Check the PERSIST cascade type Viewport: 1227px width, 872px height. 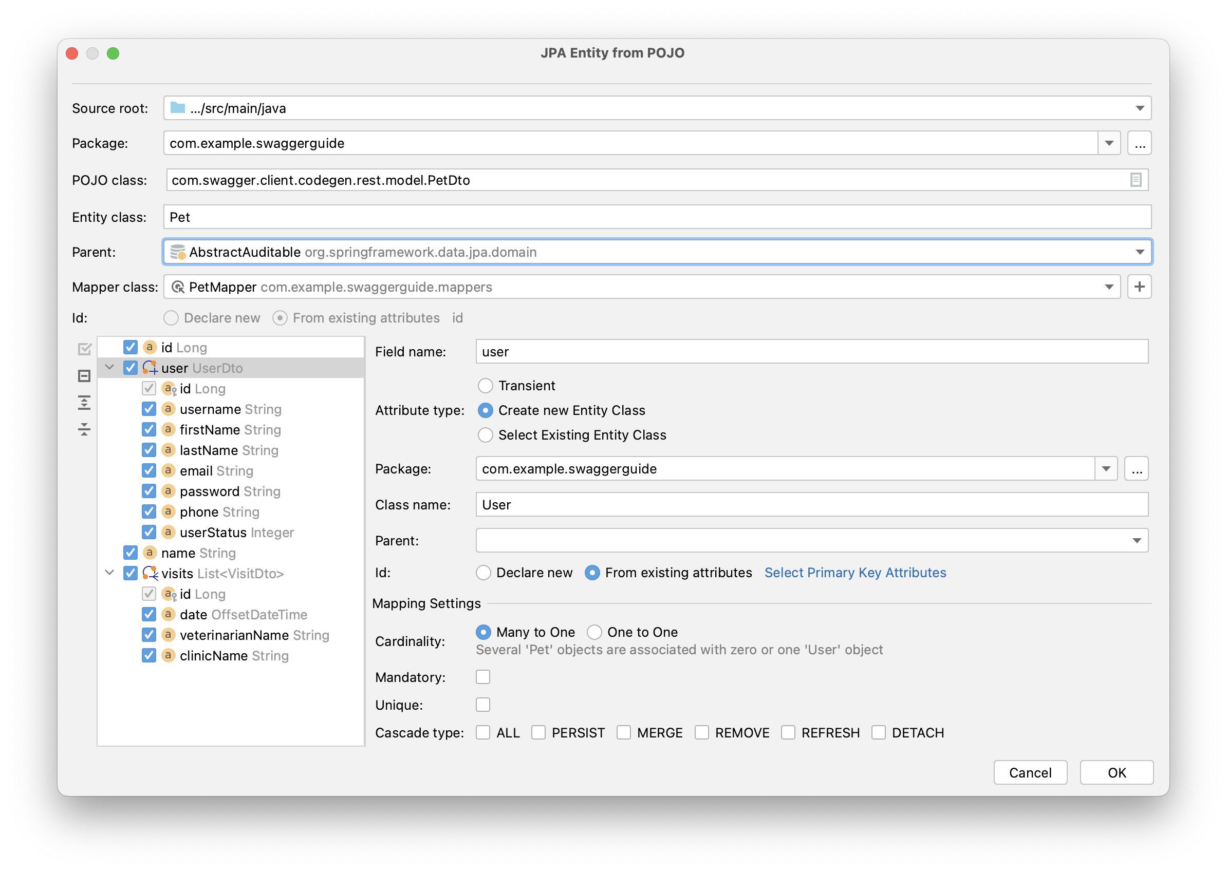click(538, 732)
